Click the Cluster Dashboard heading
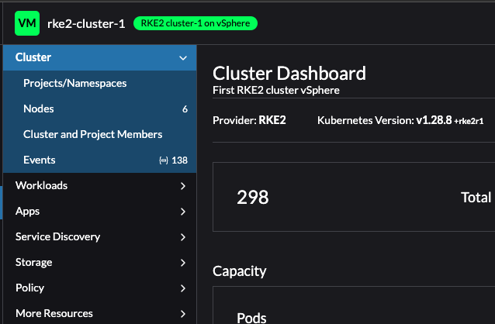The height and width of the screenshot is (324, 495). (x=289, y=74)
